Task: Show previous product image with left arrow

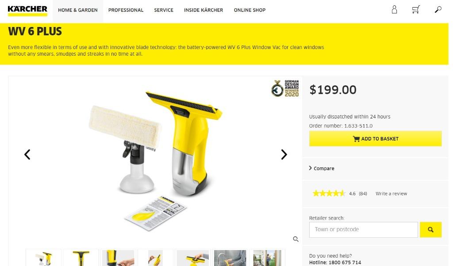Action: click(x=27, y=155)
